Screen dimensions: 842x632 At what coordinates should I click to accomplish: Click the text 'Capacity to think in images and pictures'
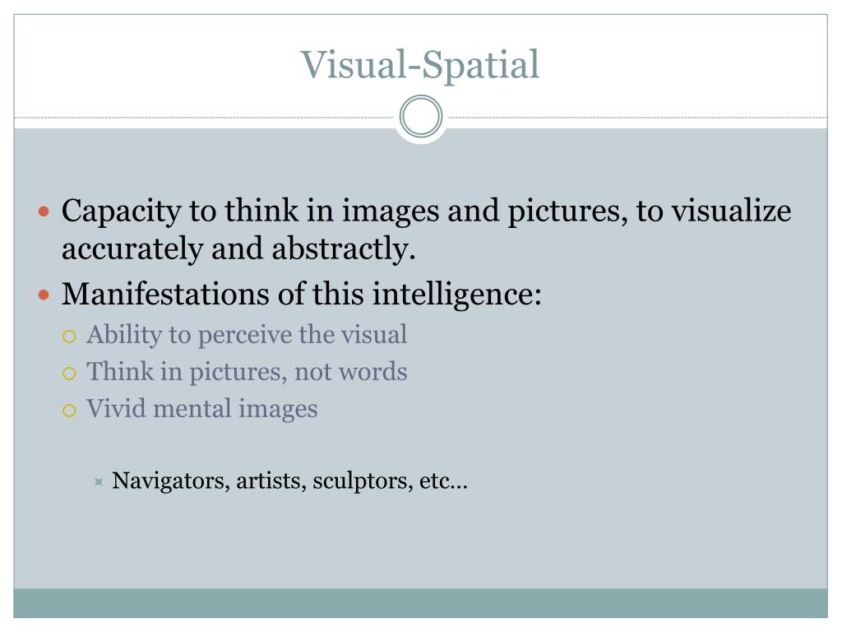[345, 211]
